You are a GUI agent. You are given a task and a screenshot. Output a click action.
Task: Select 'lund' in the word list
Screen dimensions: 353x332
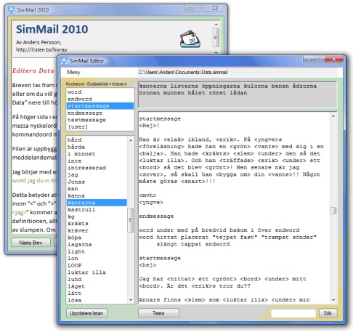[97, 280]
